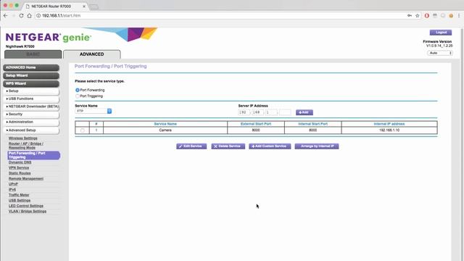Click the first Server IP octet field

244,112
